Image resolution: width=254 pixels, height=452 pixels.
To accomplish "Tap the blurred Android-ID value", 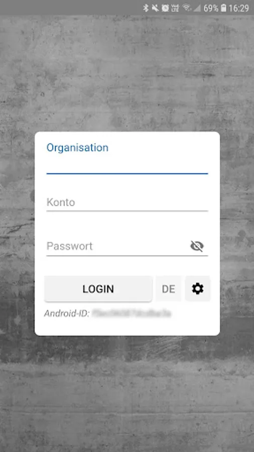I will (132, 313).
